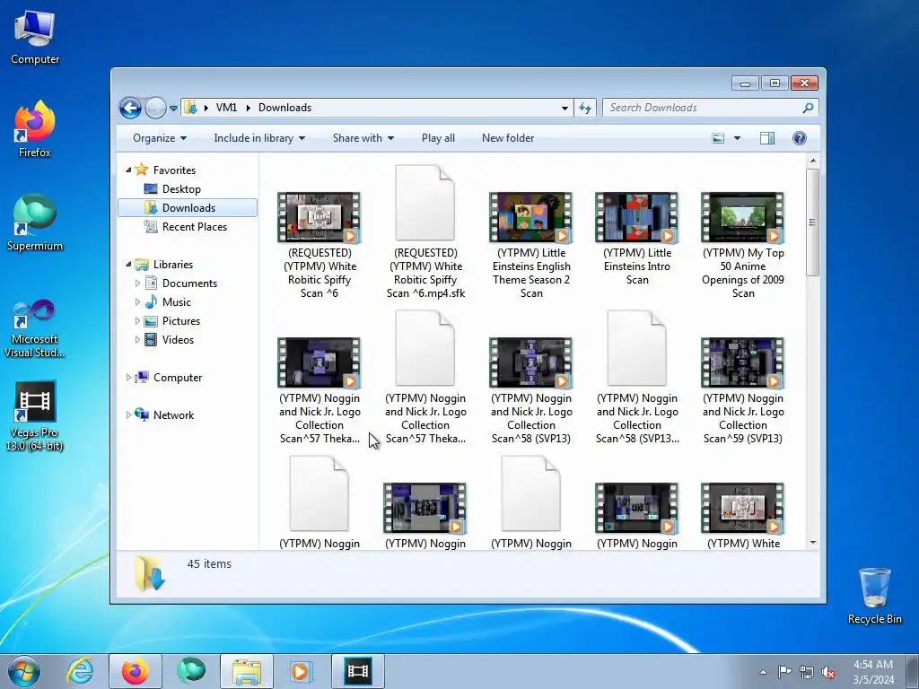The width and height of the screenshot is (919, 689).
Task: Show hidden icons in the system tray
Action: point(763,672)
